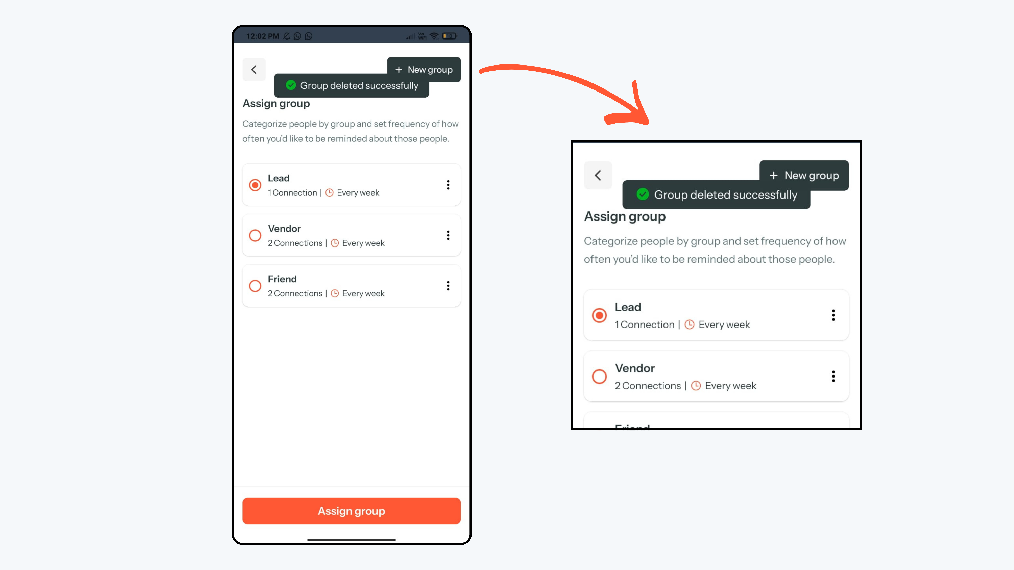
Task: Tap the back arrow in phone screen
Action: (254, 70)
